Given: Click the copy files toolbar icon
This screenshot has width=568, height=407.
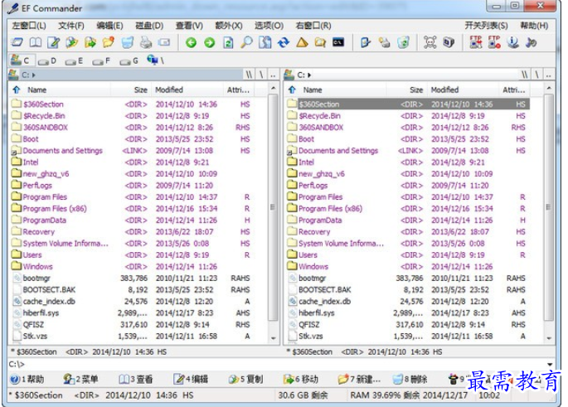Looking at the screenshot, I should (x=72, y=43).
